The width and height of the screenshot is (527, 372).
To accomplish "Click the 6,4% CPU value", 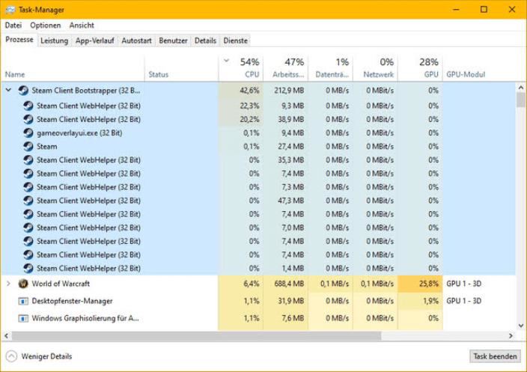I will (x=252, y=284).
